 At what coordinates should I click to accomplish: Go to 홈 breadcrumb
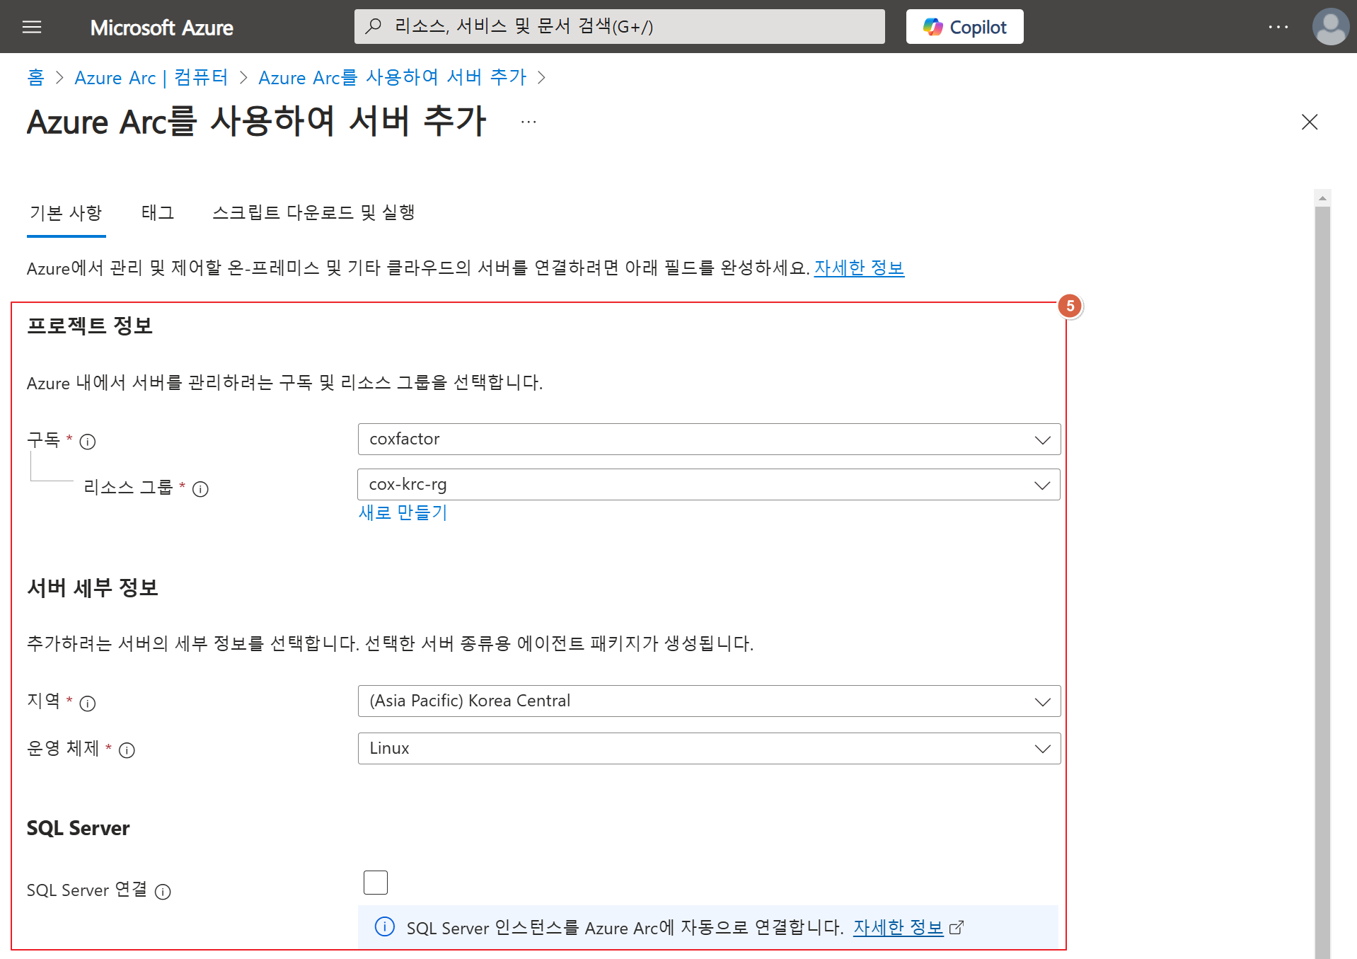[35, 77]
